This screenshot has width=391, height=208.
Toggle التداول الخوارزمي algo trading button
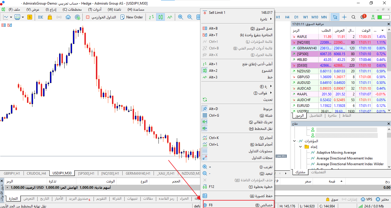[x=101, y=17]
